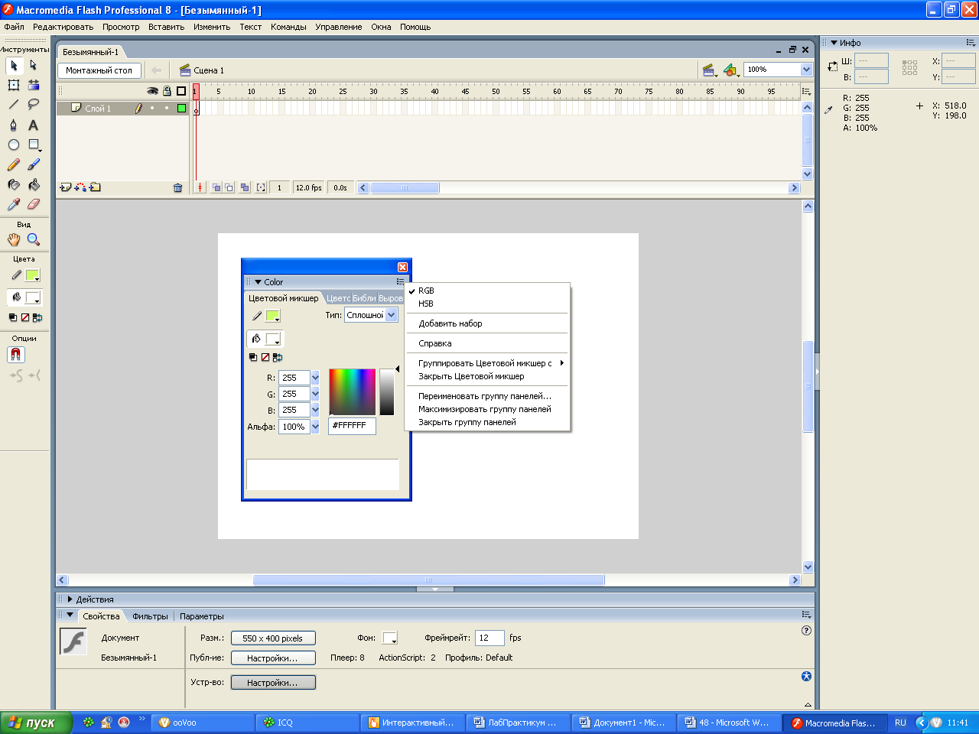Select the Eyedropper tool
Screen dimensions: 979x734
click(14, 204)
